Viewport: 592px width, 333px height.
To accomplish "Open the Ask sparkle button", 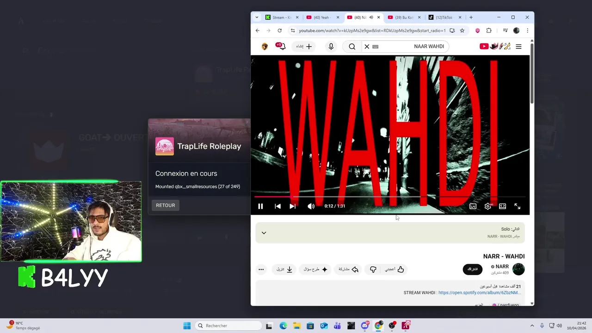I will [x=315, y=269].
